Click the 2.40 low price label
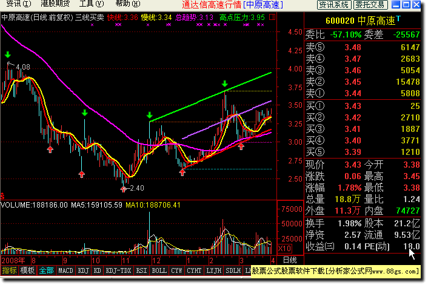The image size is (428, 285). (x=137, y=188)
